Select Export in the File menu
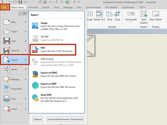 [15, 60]
